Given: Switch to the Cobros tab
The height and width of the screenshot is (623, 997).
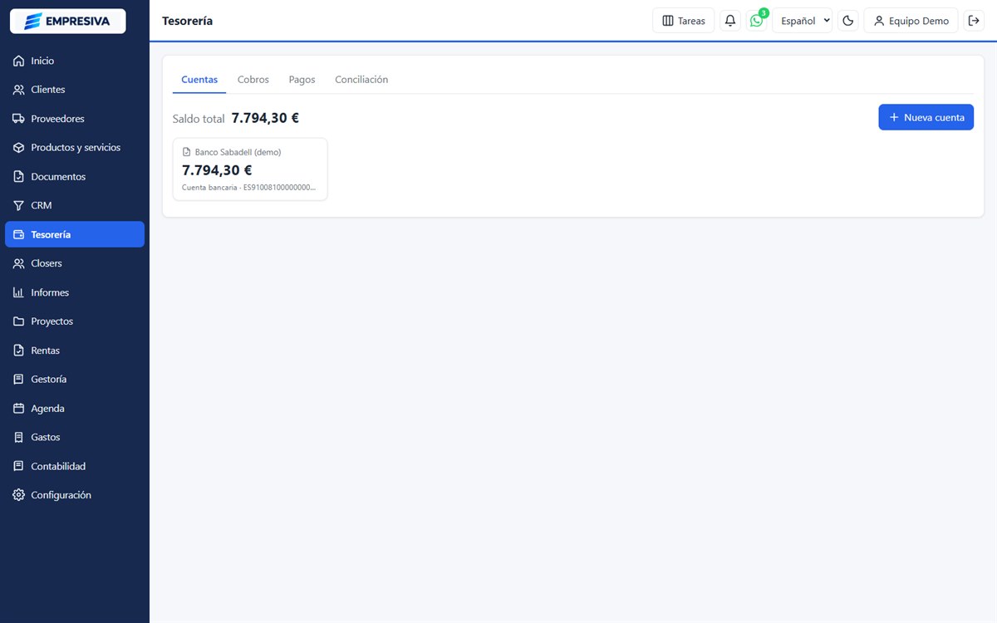Looking at the screenshot, I should tap(253, 80).
